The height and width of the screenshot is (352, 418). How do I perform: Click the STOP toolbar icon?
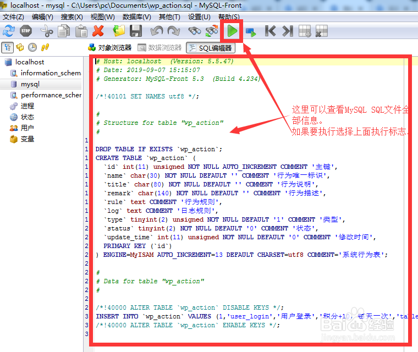coord(26,31)
